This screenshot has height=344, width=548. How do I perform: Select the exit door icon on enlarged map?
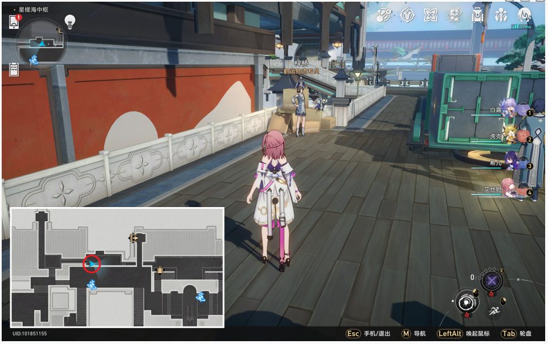tap(133, 238)
